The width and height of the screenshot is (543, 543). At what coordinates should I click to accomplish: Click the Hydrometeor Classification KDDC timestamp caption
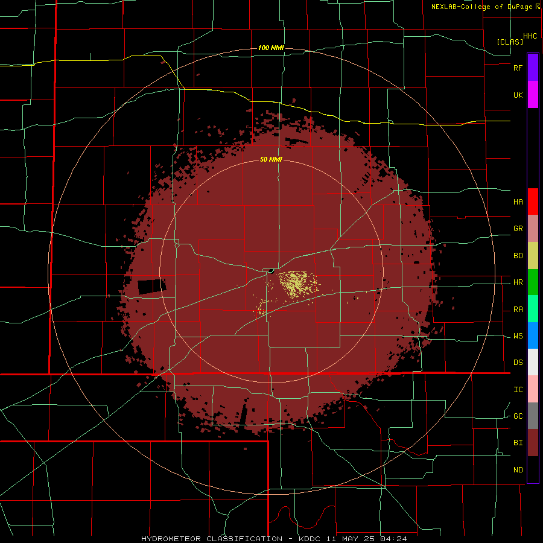274,539
